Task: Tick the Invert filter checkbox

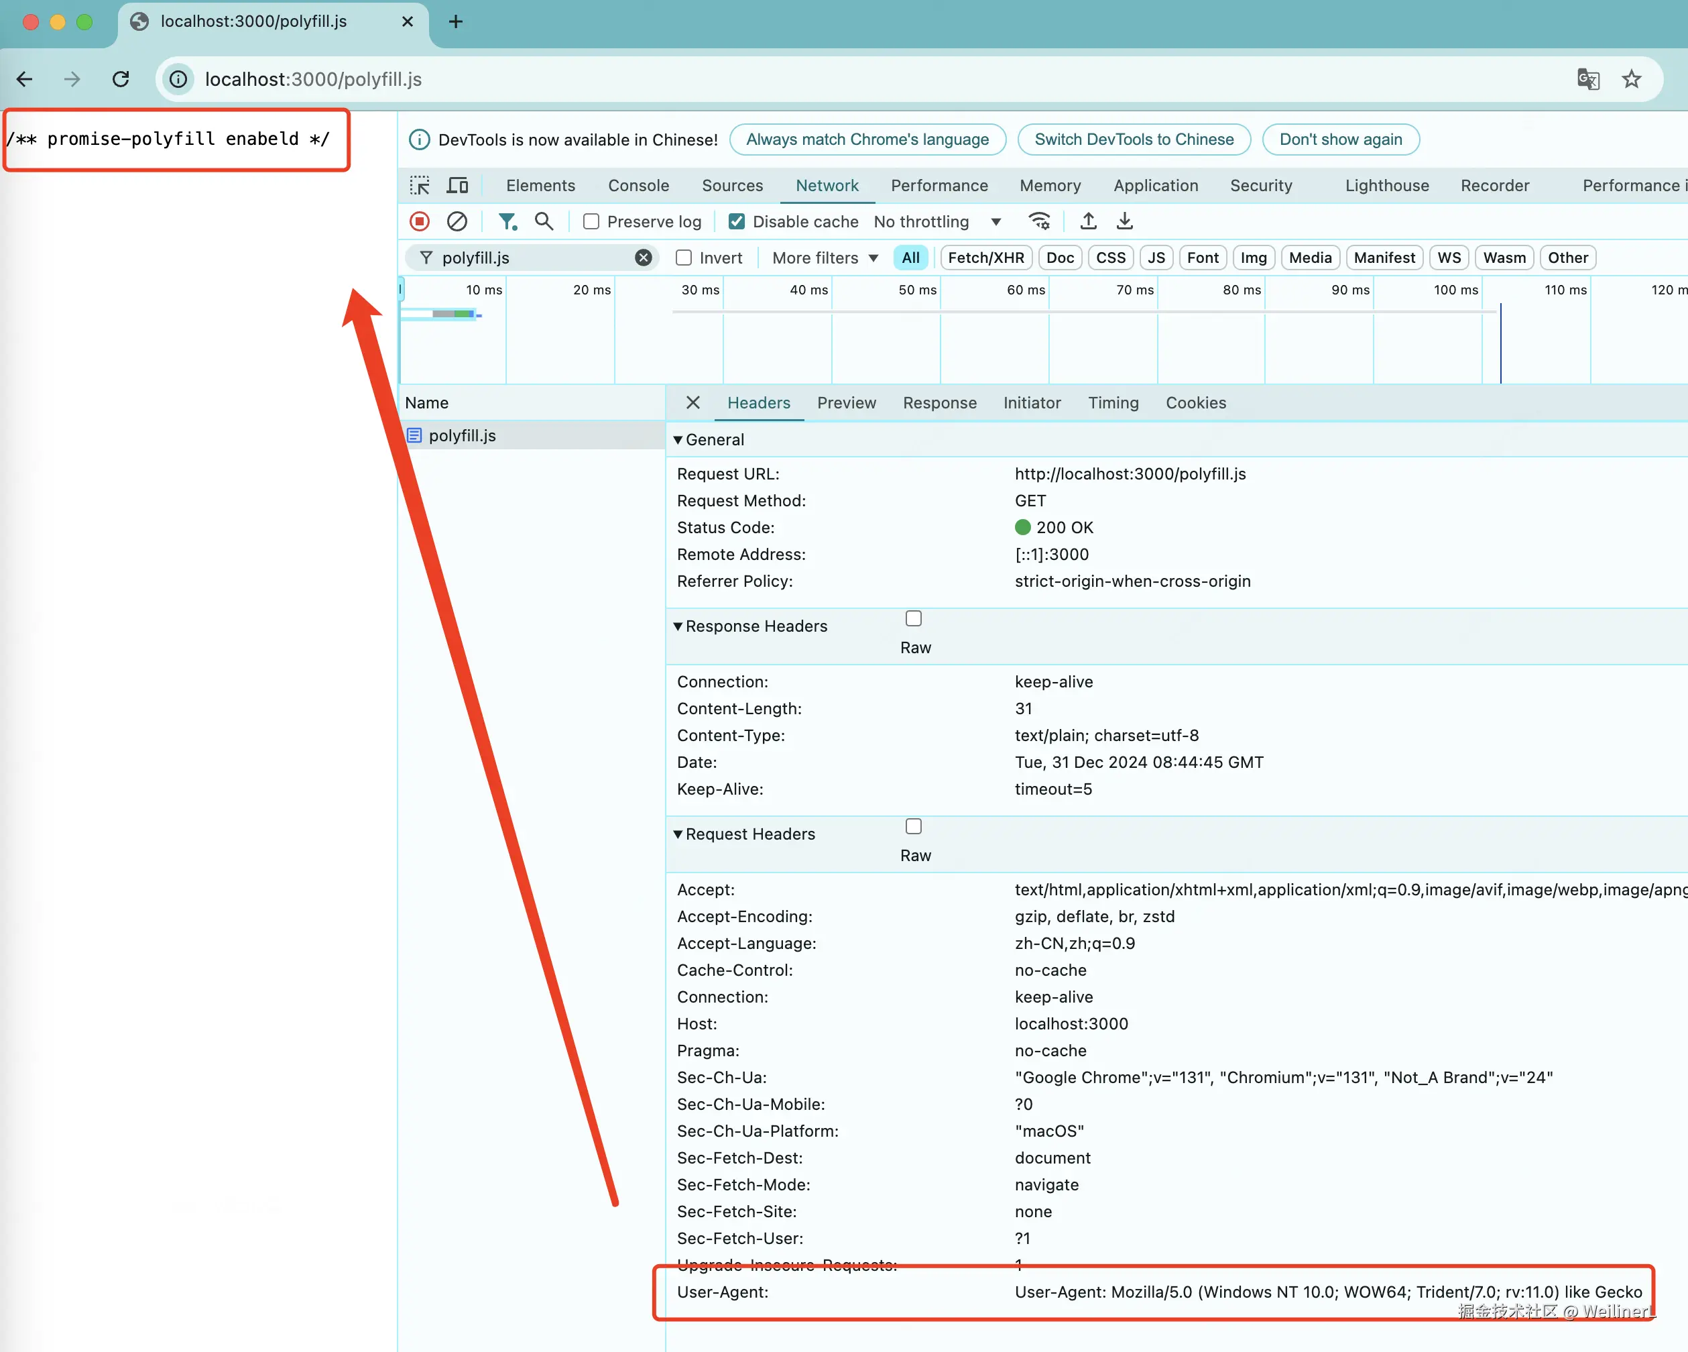Action: (684, 258)
